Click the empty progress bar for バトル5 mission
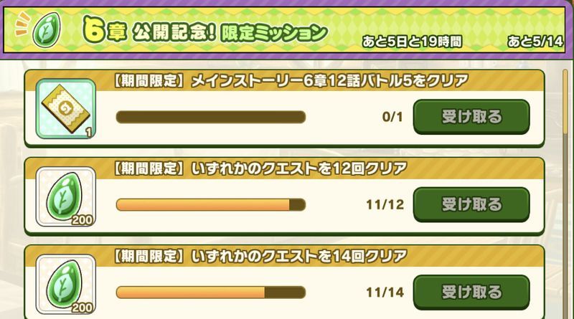Image resolution: width=574 pixels, height=319 pixels. tap(210, 117)
